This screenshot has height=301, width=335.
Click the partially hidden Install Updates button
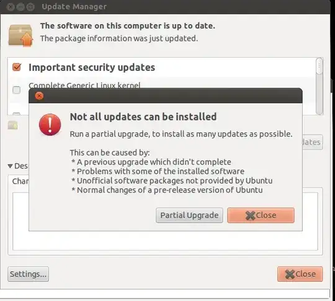tap(313, 142)
